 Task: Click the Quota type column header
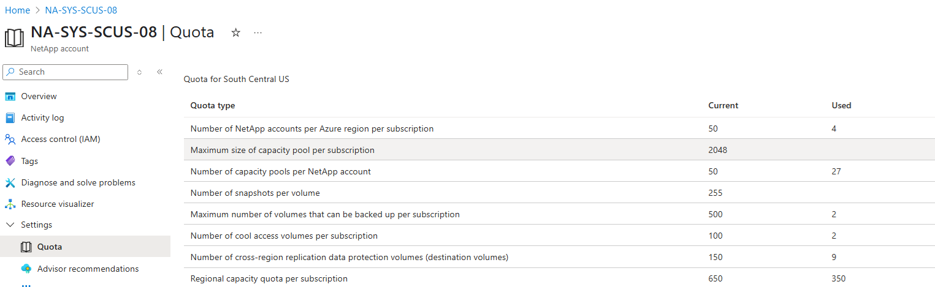[213, 105]
